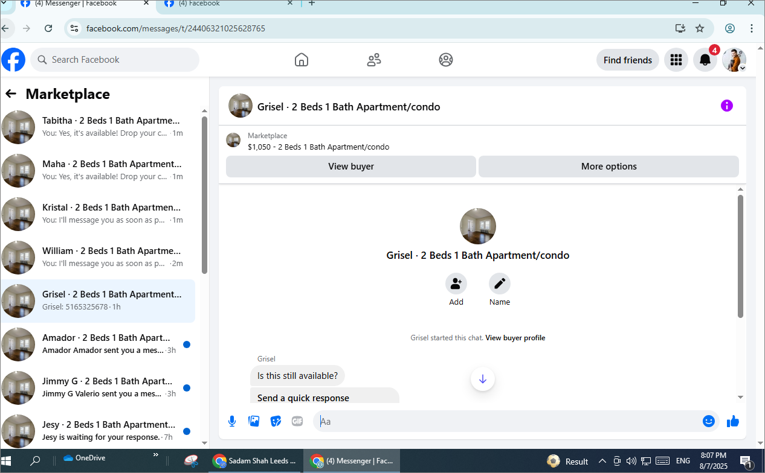Click the purple conversation information icon
The height and width of the screenshot is (473, 765).
tap(727, 106)
